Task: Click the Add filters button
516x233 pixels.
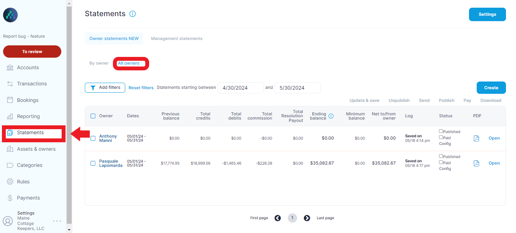Action: click(x=105, y=88)
